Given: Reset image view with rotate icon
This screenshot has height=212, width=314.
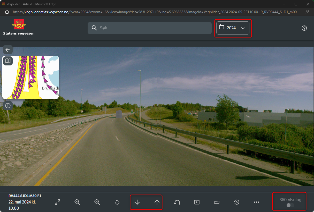Looking at the screenshot, I should click(117, 202).
